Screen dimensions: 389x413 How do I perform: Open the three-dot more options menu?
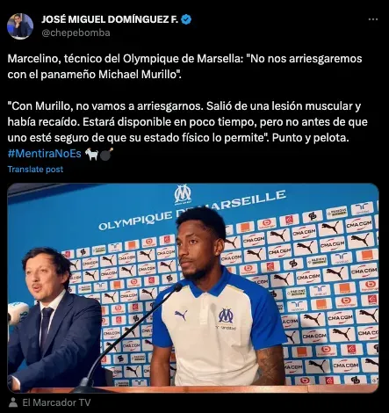point(373,19)
